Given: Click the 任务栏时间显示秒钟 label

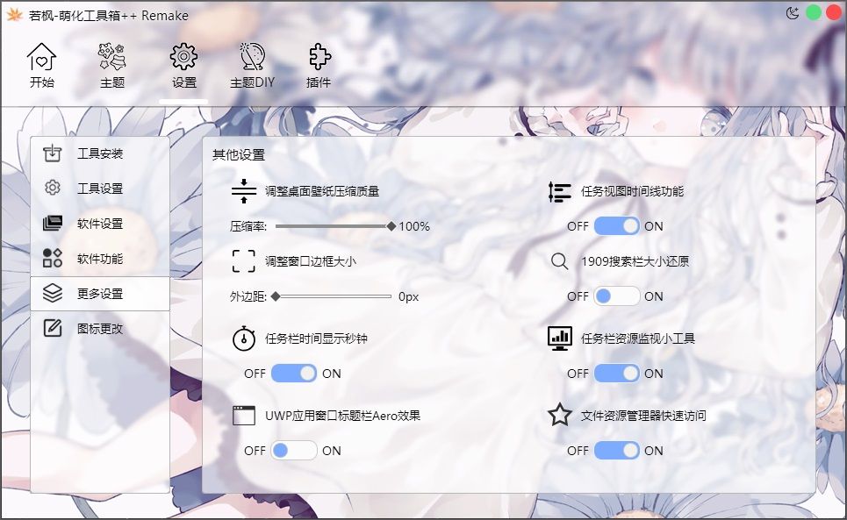Looking at the screenshot, I should (317, 338).
